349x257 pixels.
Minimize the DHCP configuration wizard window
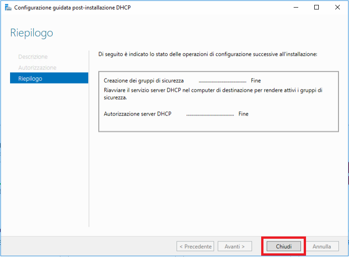295,7
